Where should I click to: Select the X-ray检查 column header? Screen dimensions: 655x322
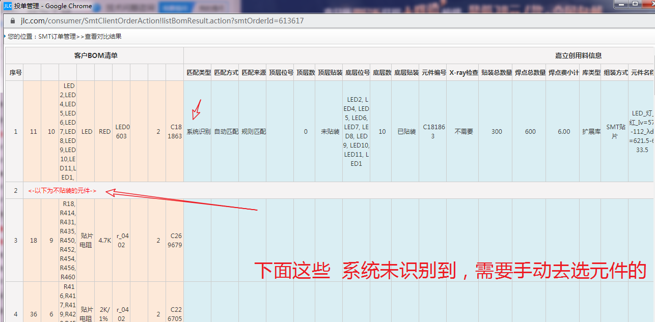click(463, 73)
